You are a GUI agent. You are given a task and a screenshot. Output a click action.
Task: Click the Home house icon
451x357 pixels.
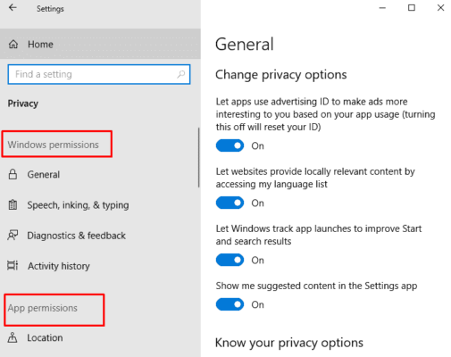13,45
